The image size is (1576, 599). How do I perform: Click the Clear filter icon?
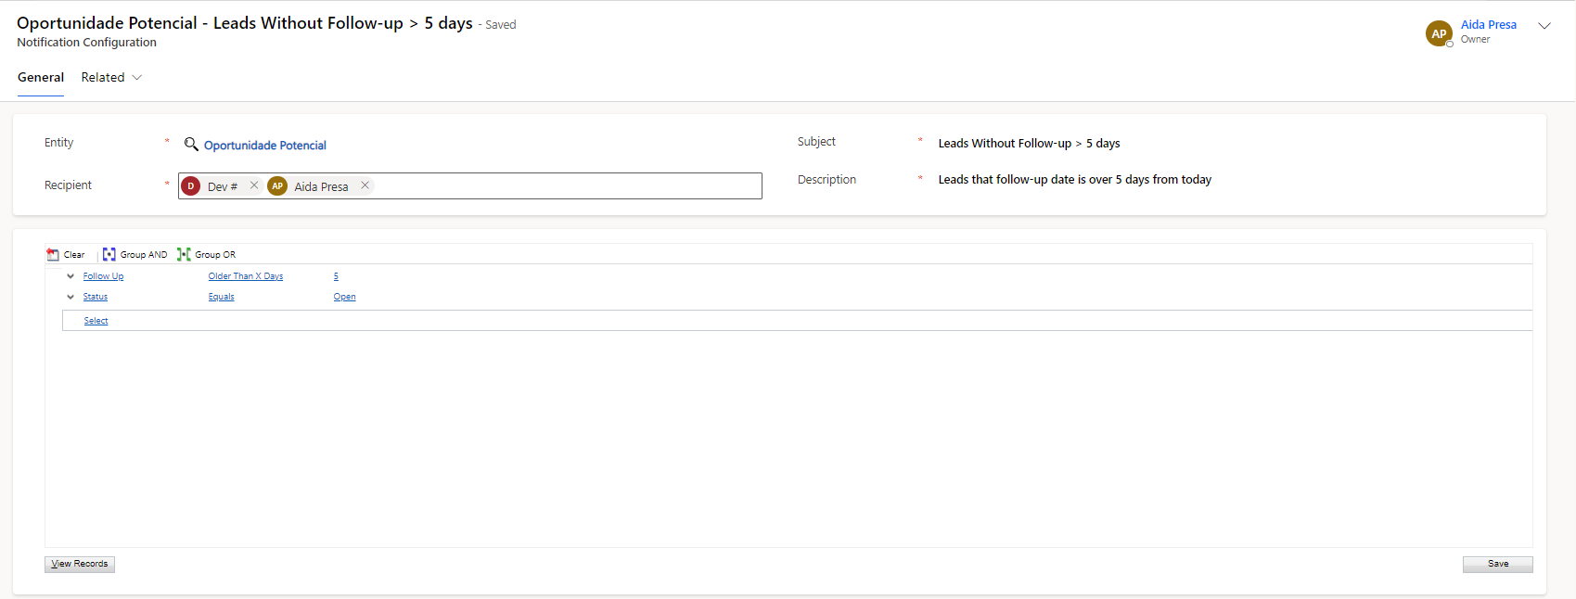[x=53, y=255]
